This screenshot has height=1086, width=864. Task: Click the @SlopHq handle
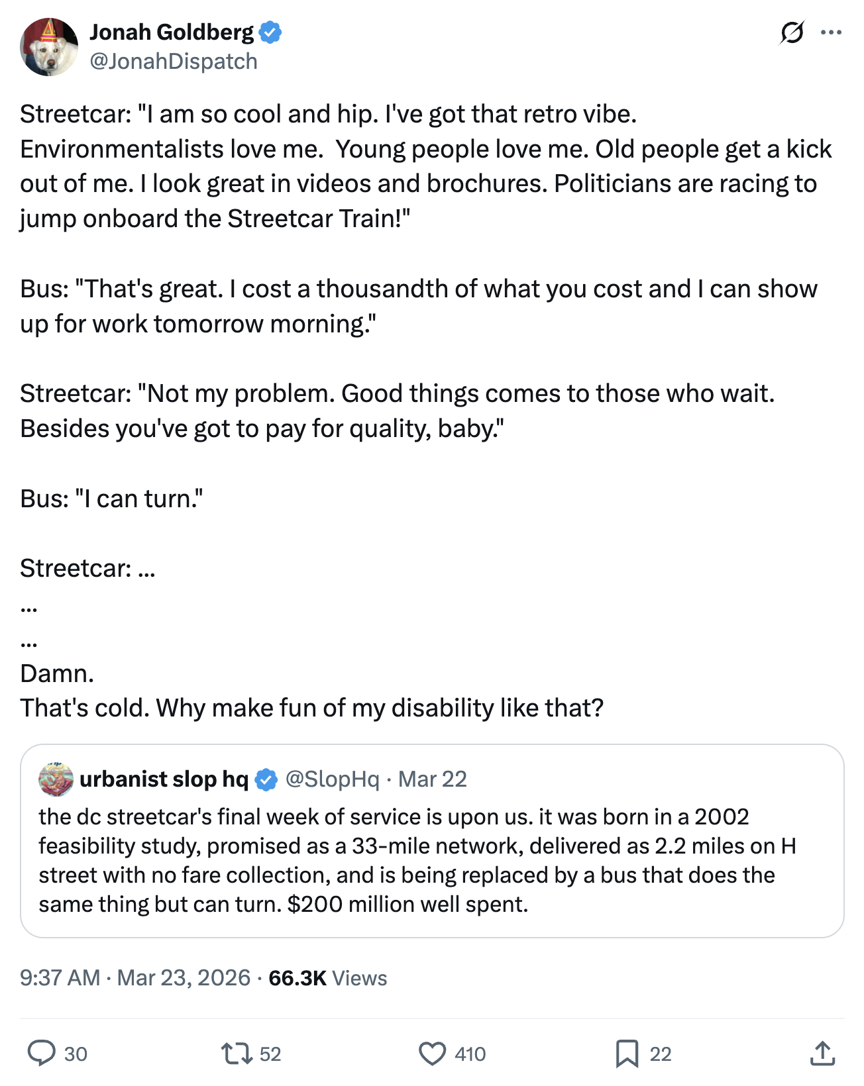point(332,779)
